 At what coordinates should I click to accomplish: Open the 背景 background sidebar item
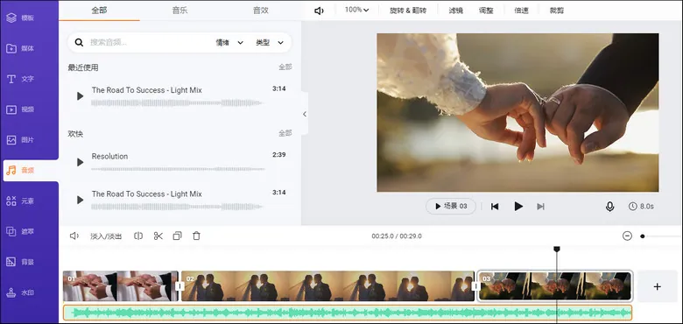coord(20,262)
